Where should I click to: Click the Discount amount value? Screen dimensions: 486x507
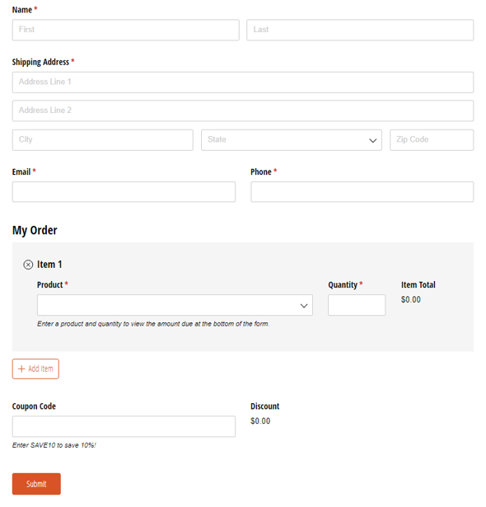[260, 420]
